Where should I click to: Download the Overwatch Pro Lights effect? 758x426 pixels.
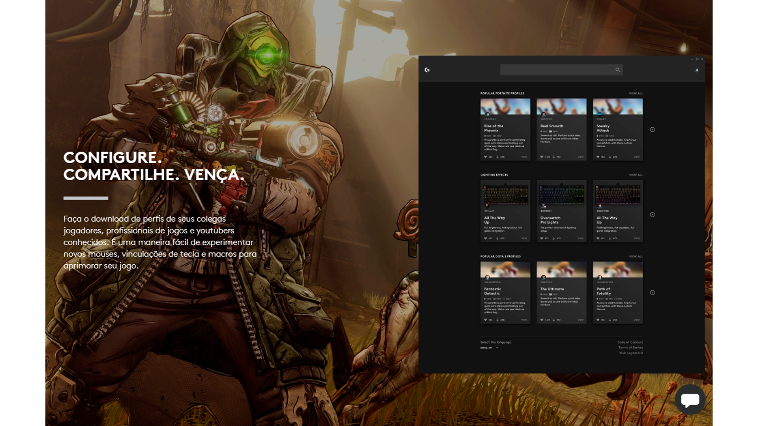click(554, 238)
